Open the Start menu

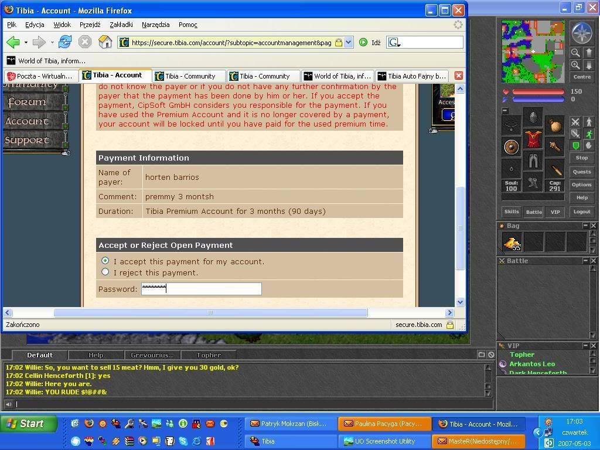[29, 424]
